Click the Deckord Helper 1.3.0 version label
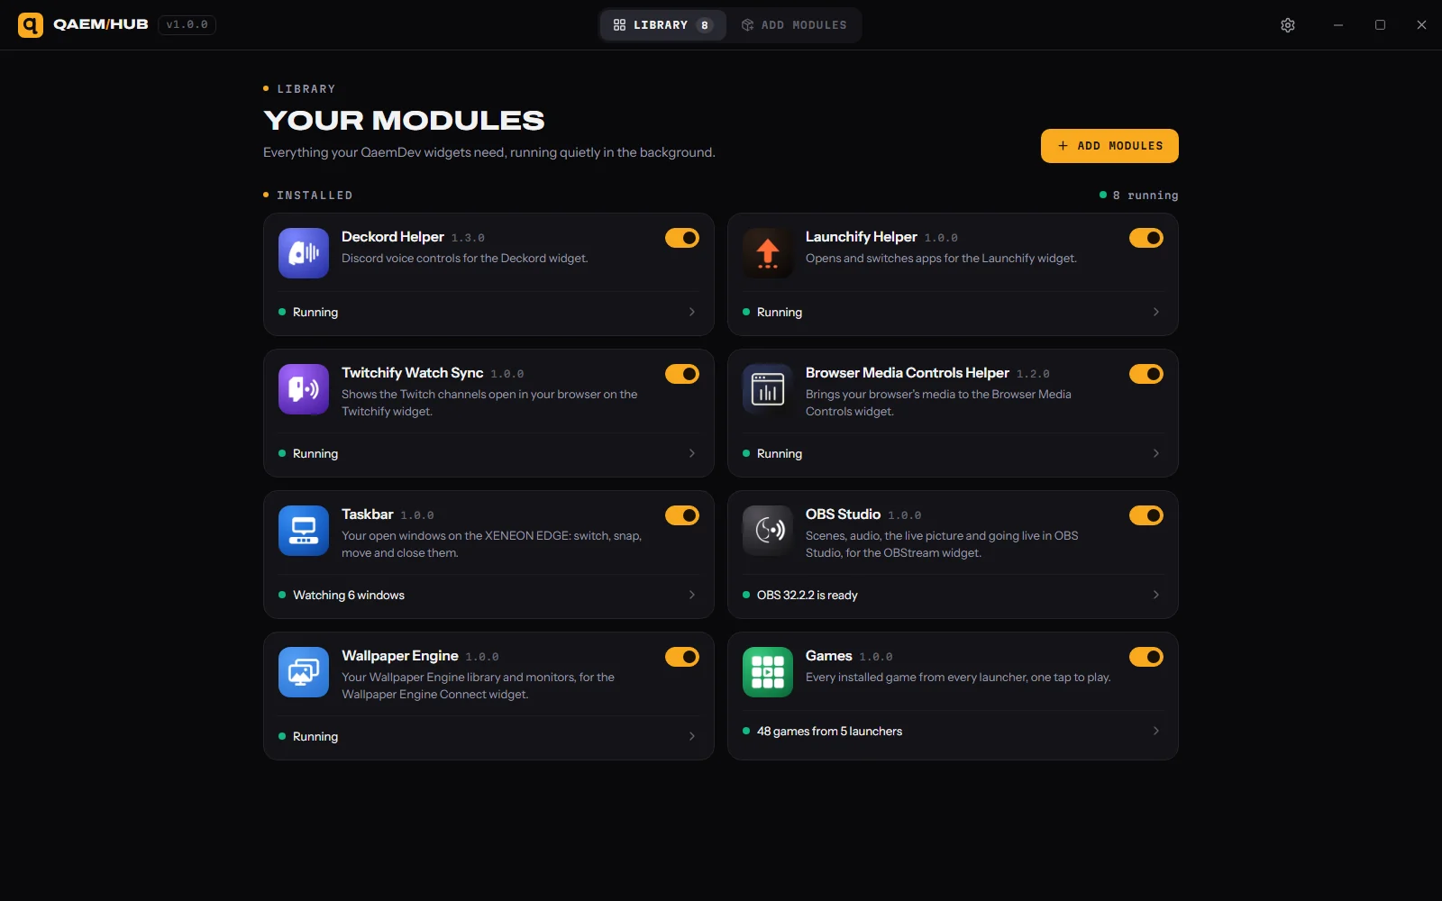This screenshot has height=901, width=1442. [x=469, y=238]
